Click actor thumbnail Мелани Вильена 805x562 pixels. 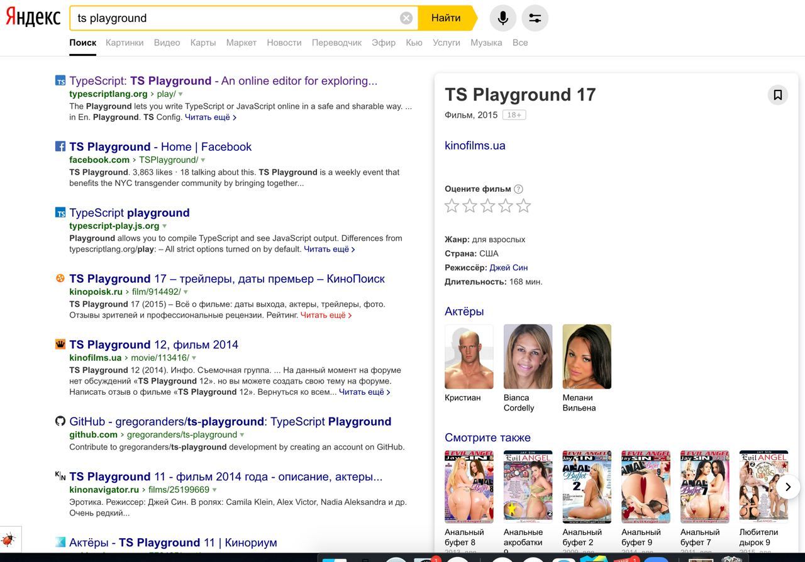coord(587,356)
